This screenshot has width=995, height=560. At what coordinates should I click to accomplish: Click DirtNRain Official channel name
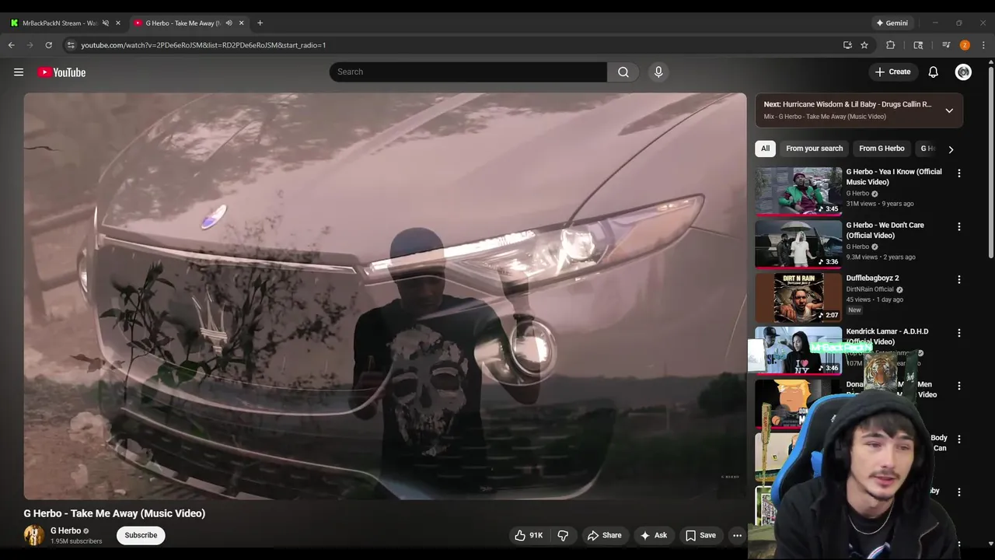[x=870, y=289]
